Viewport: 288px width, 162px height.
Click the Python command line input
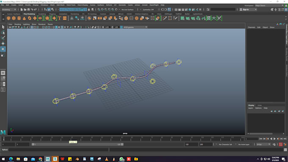pyautogui.click(x=59, y=150)
